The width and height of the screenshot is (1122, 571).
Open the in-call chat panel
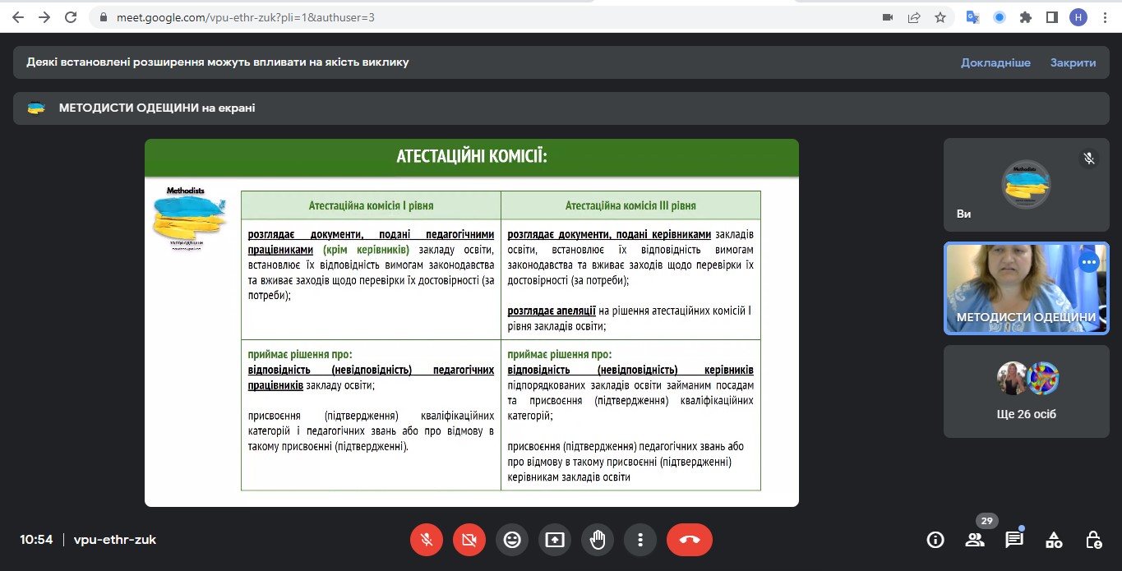tap(1014, 540)
